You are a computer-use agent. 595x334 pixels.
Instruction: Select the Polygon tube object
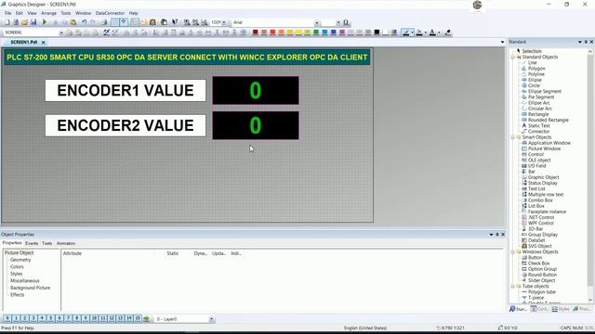541,291
